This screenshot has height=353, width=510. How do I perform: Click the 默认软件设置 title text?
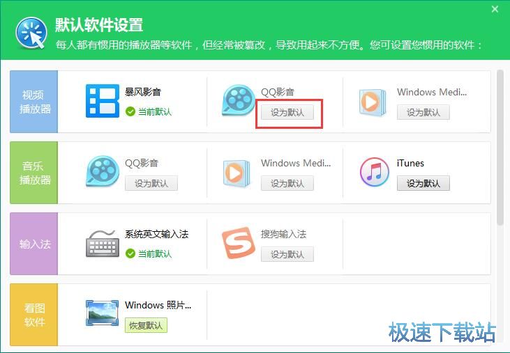(99, 25)
